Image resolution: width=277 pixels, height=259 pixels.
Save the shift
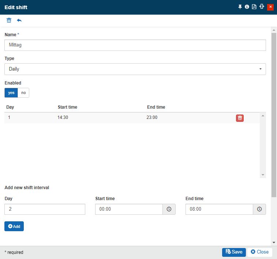point(234,252)
